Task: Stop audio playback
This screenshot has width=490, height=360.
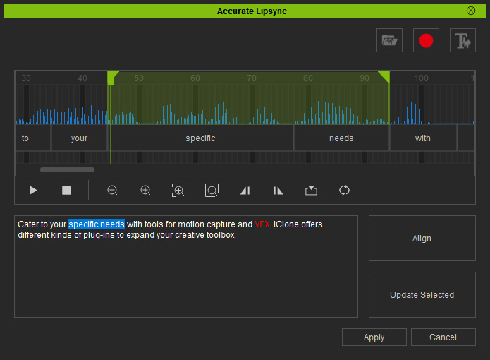Action: (x=66, y=190)
